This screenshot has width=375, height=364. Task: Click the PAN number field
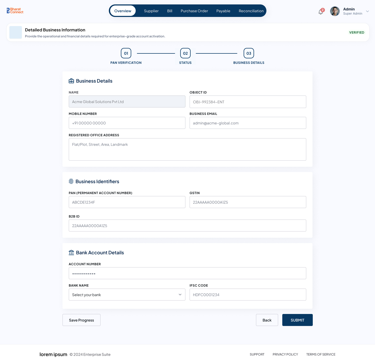coord(127,202)
